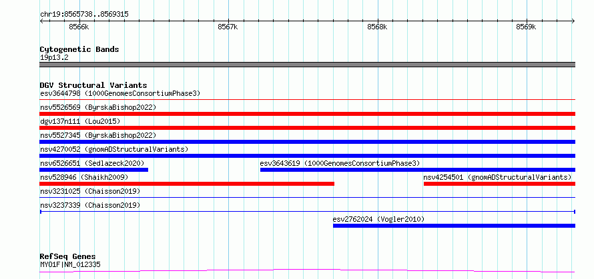
Task: Open the esv2762024 (Vogler2010) label
Action: tap(379, 219)
